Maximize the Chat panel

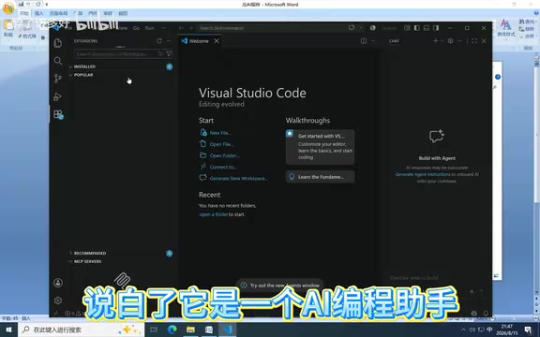[x=474, y=41]
